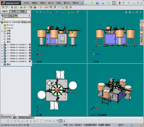The width and height of the screenshot is (144, 127).
Task: Open View Settings monitor icon
Action: pyautogui.click(x=78, y=12)
